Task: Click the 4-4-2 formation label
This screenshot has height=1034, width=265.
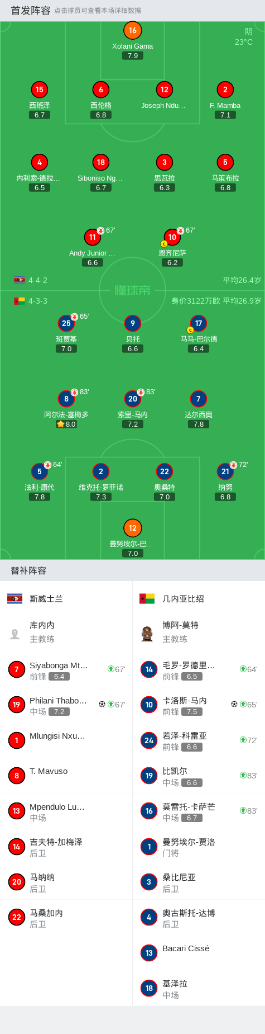Action: point(38,280)
